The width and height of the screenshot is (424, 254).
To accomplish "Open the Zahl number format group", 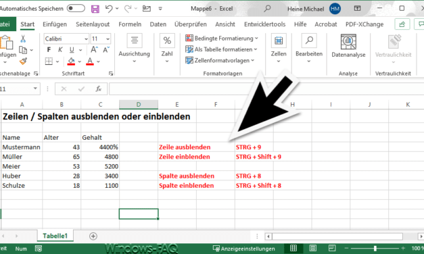I will [x=167, y=49].
